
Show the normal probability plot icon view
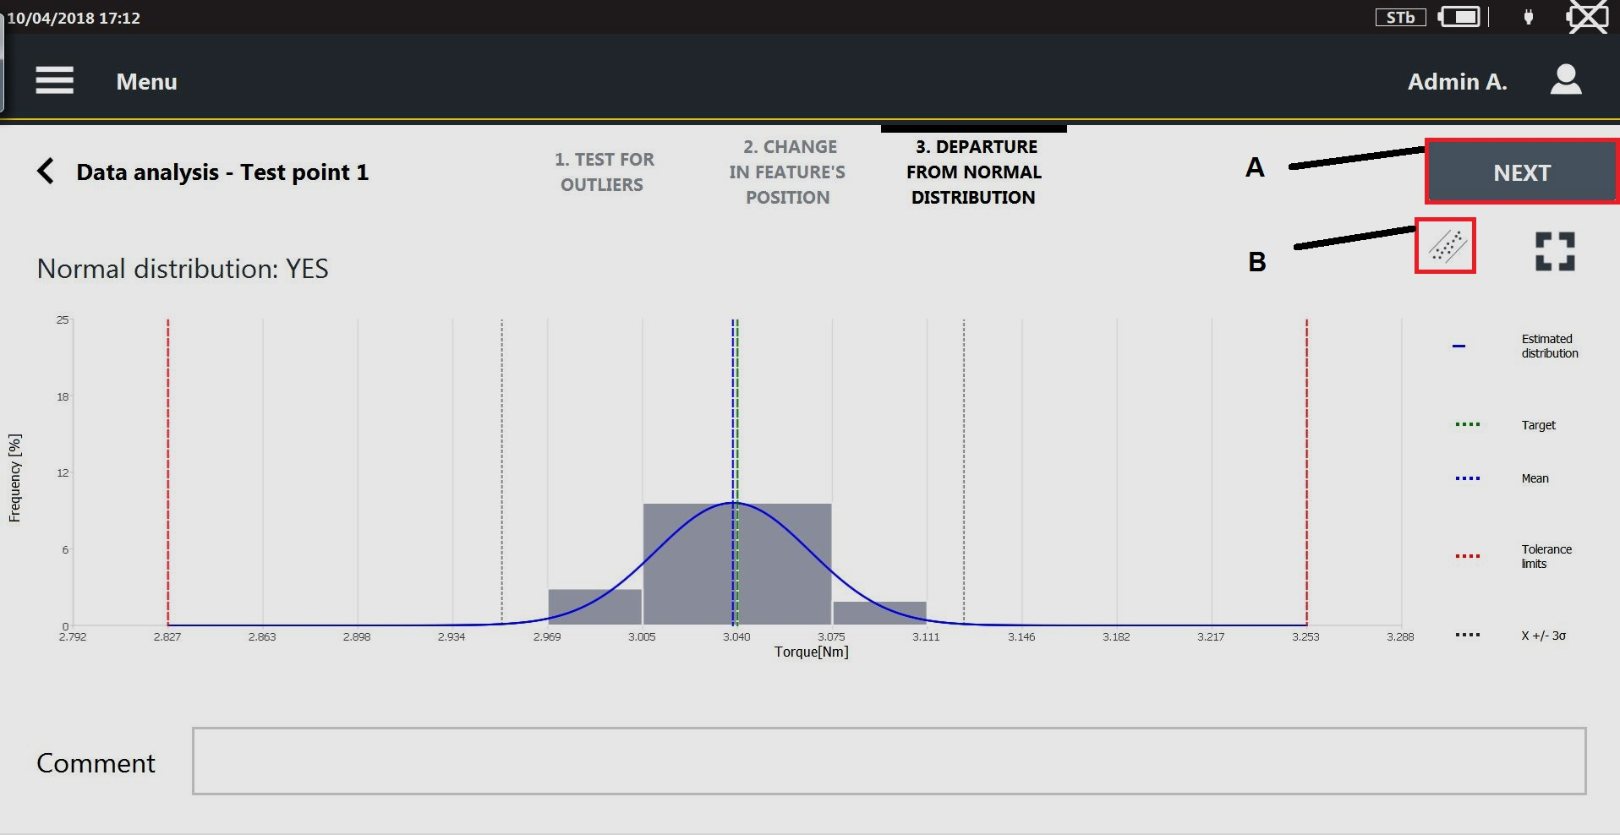(1445, 246)
